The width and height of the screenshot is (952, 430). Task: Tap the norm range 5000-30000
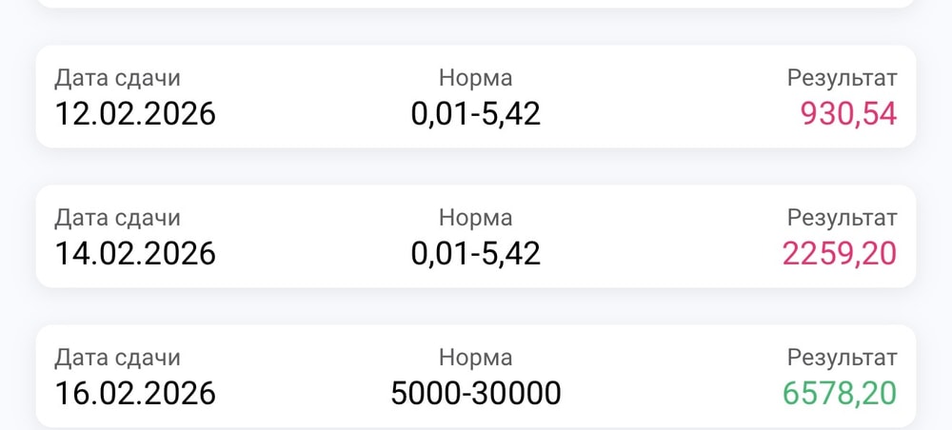pyautogui.click(x=475, y=393)
